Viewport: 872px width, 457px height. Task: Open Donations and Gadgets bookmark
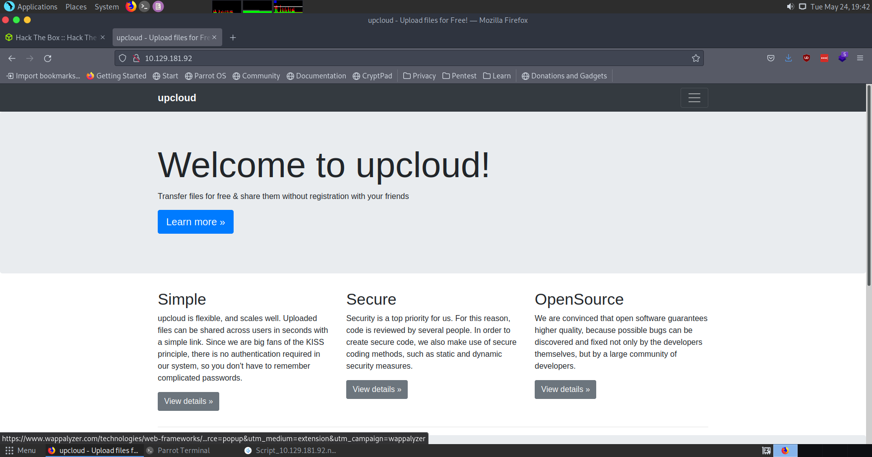click(564, 76)
